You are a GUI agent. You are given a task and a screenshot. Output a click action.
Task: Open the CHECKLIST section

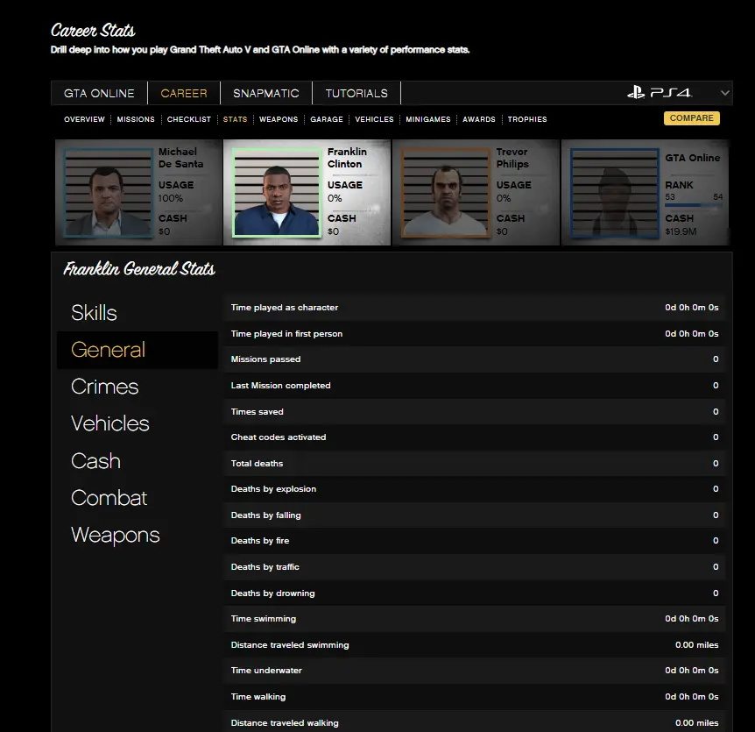click(189, 119)
